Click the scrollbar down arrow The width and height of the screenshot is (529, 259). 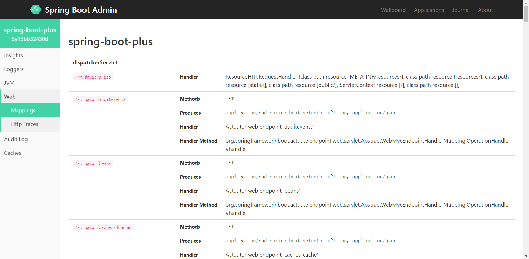click(x=526, y=256)
